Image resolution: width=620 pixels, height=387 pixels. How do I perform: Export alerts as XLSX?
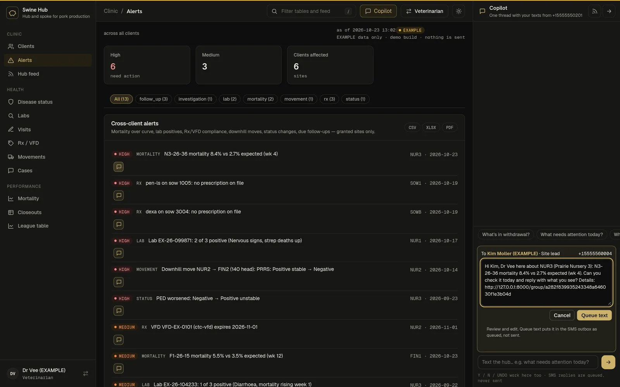[x=431, y=127]
